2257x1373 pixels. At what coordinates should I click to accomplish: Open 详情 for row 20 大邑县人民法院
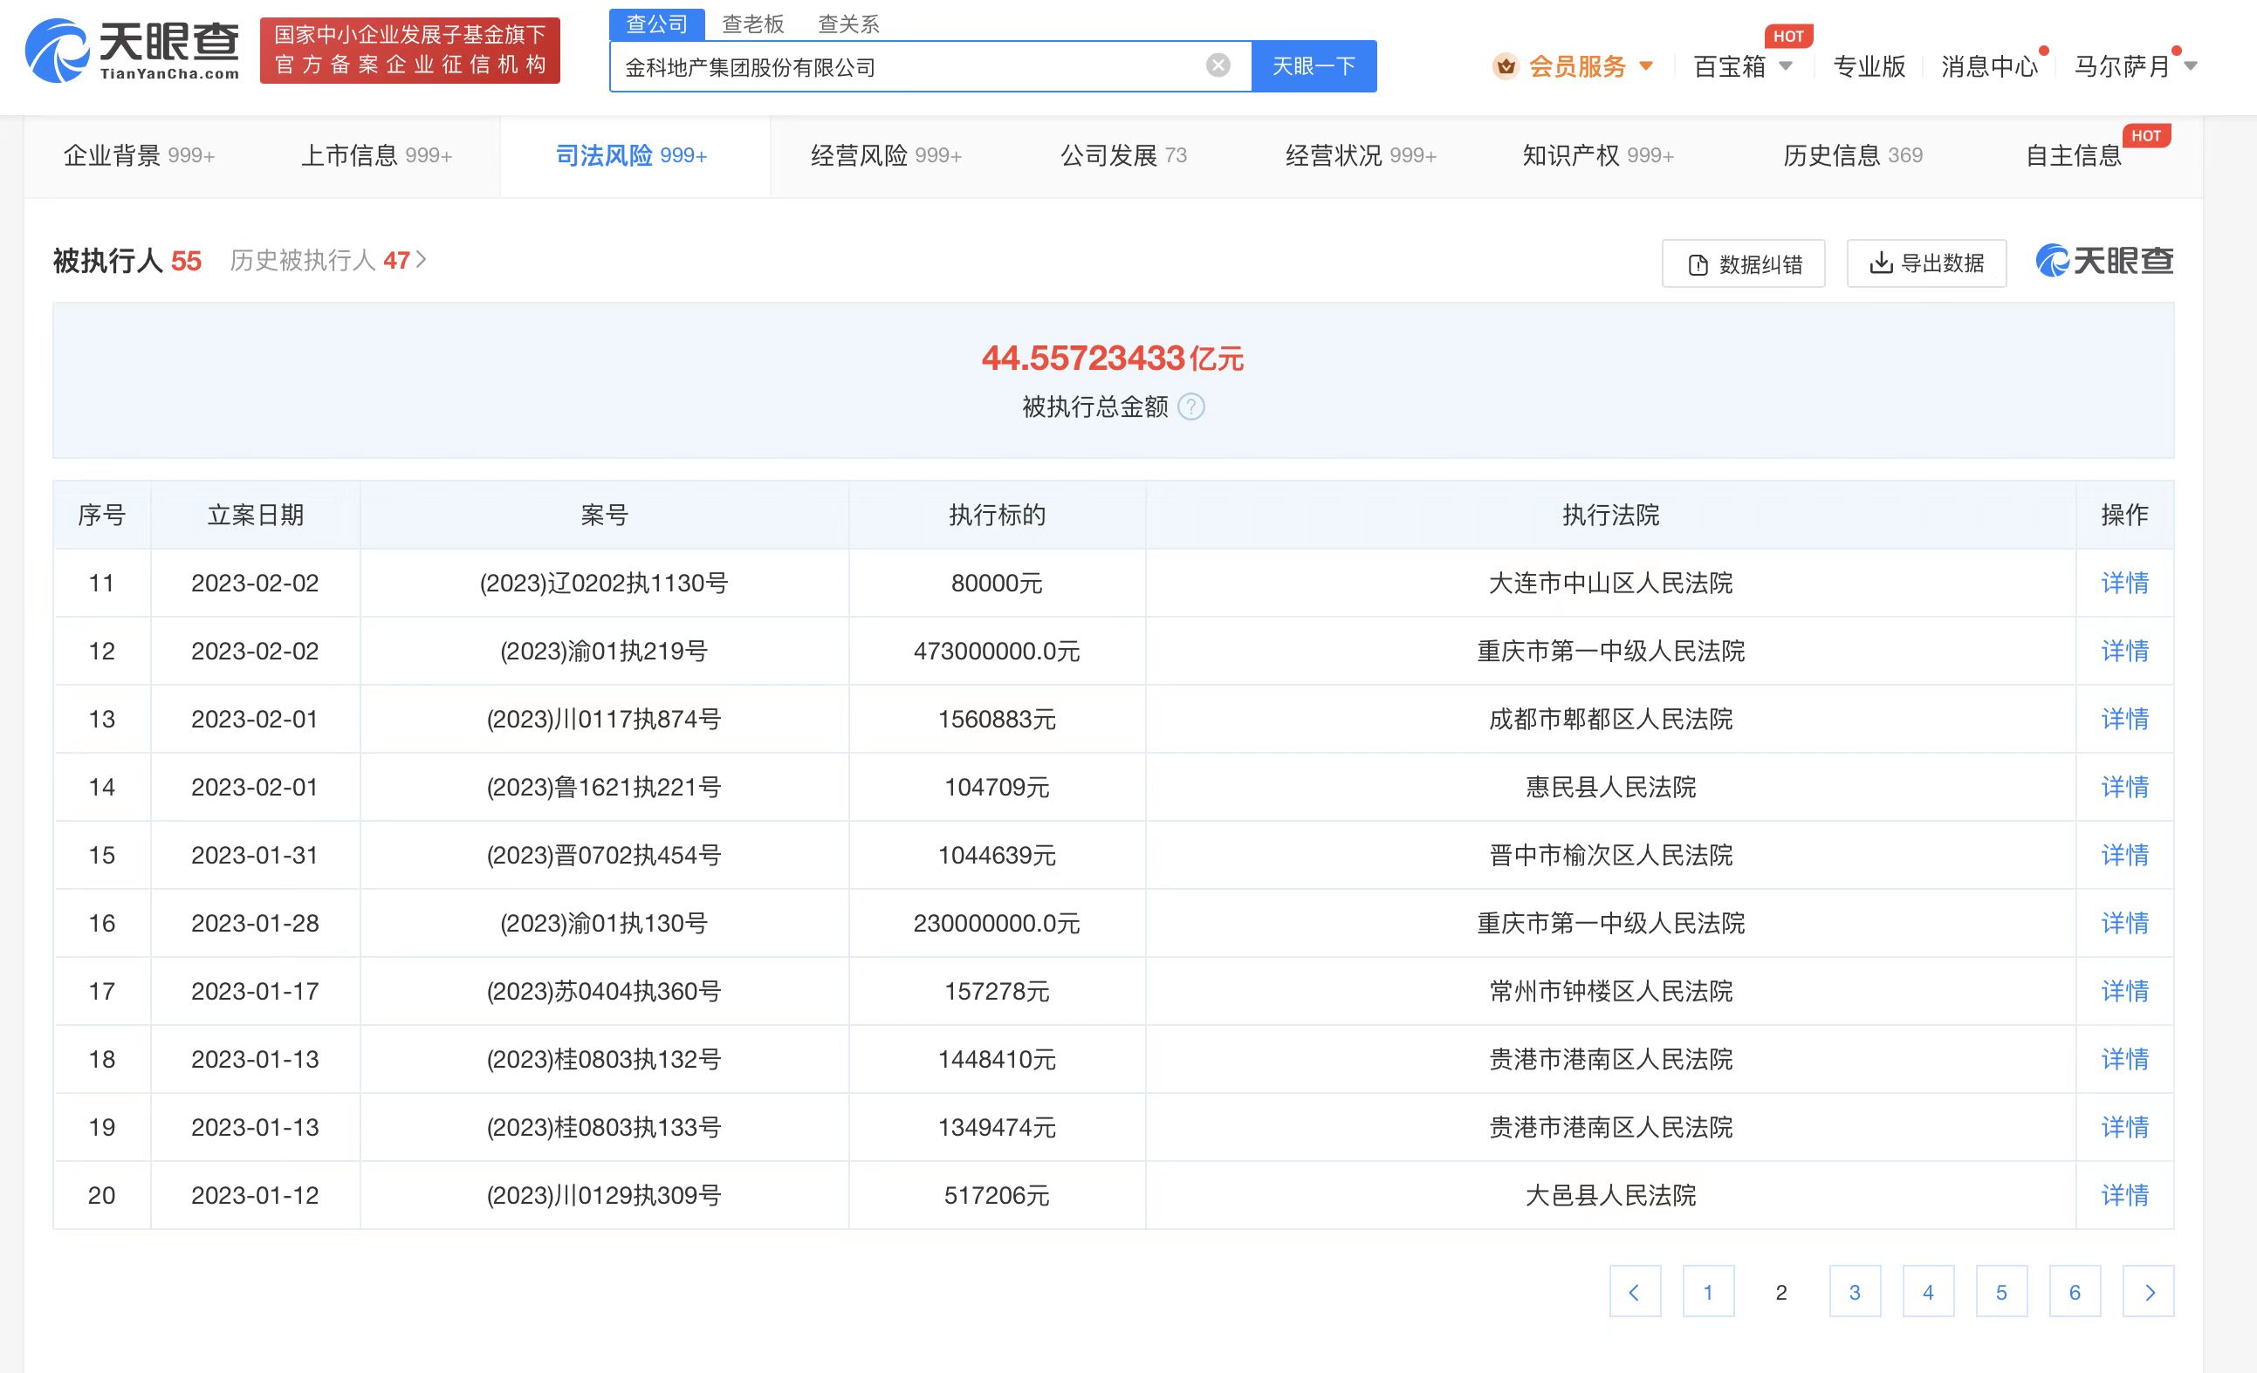[2124, 1195]
